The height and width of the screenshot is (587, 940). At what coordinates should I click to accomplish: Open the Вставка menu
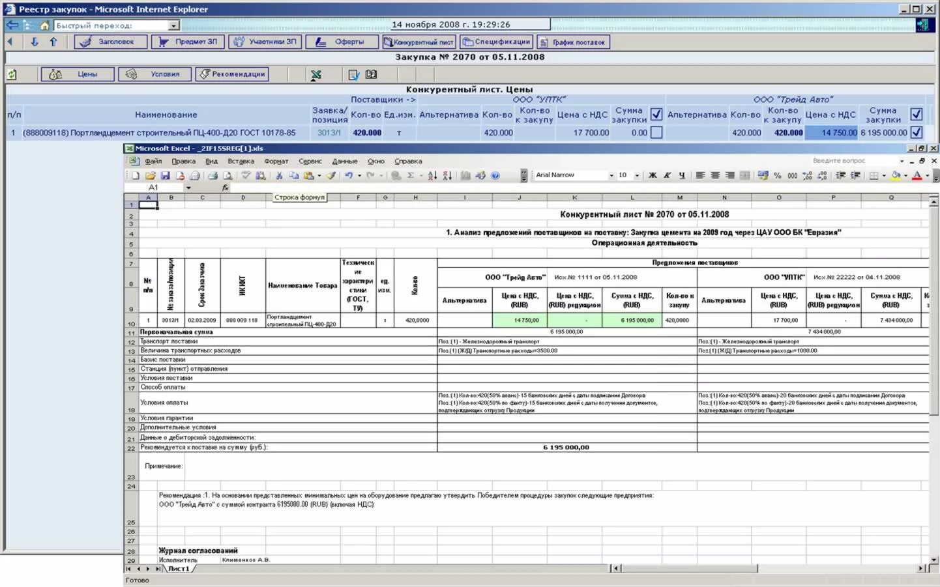click(x=241, y=161)
